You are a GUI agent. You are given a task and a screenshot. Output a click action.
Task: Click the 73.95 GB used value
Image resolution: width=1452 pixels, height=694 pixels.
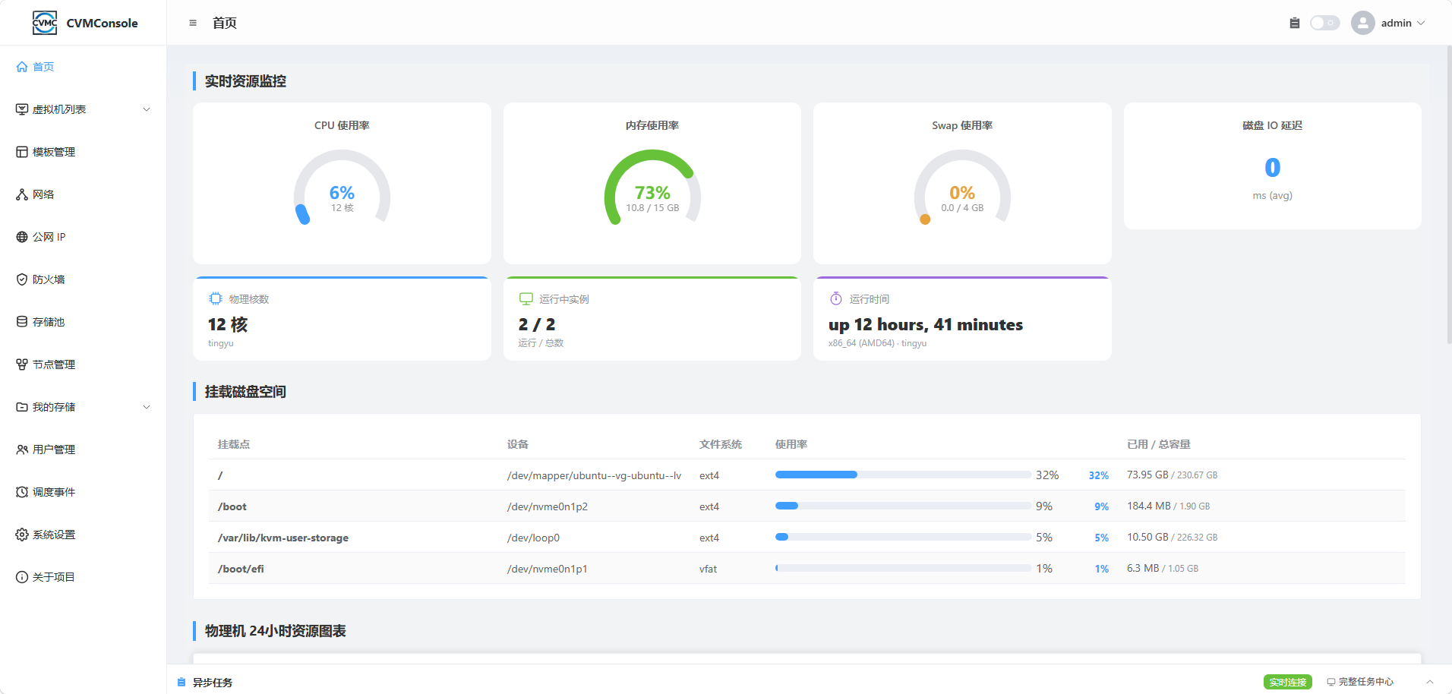point(1147,475)
